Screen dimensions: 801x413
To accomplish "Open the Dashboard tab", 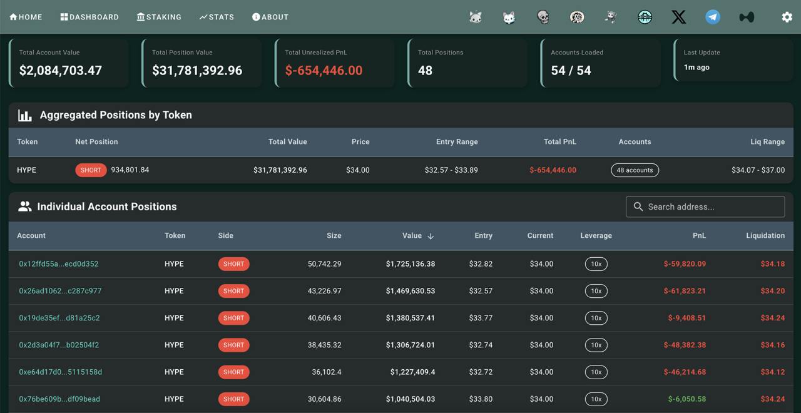I will click(x=89, y=17).
